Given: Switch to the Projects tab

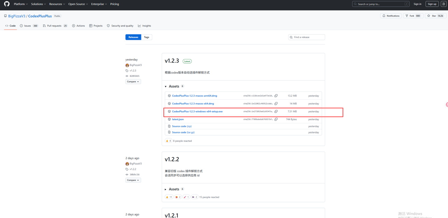Looking at the screenshot, I should pos(96,26).
